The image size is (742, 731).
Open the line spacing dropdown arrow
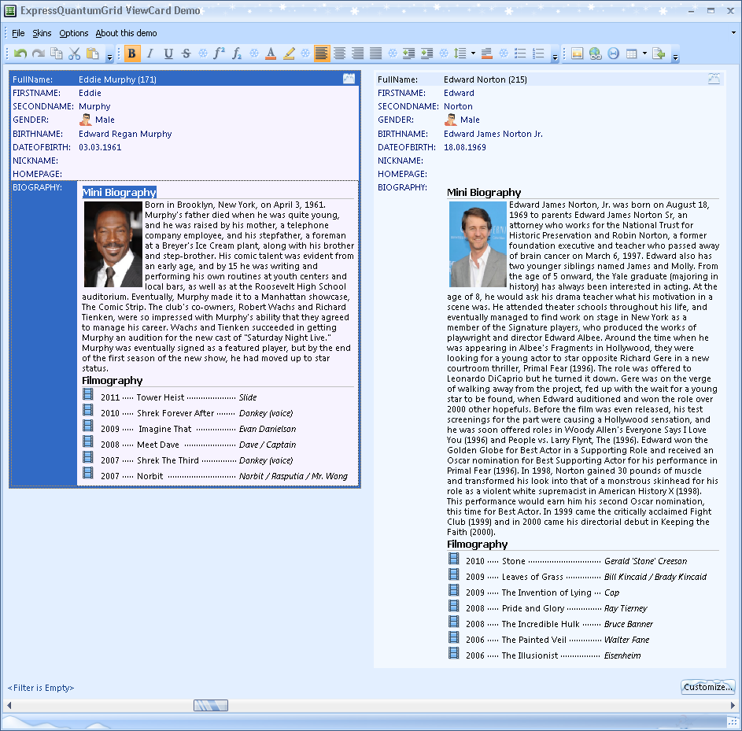(473, 54)
